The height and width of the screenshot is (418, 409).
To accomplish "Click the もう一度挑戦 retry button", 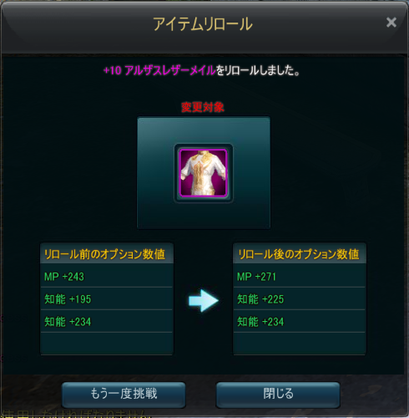I will coord(124,394).
